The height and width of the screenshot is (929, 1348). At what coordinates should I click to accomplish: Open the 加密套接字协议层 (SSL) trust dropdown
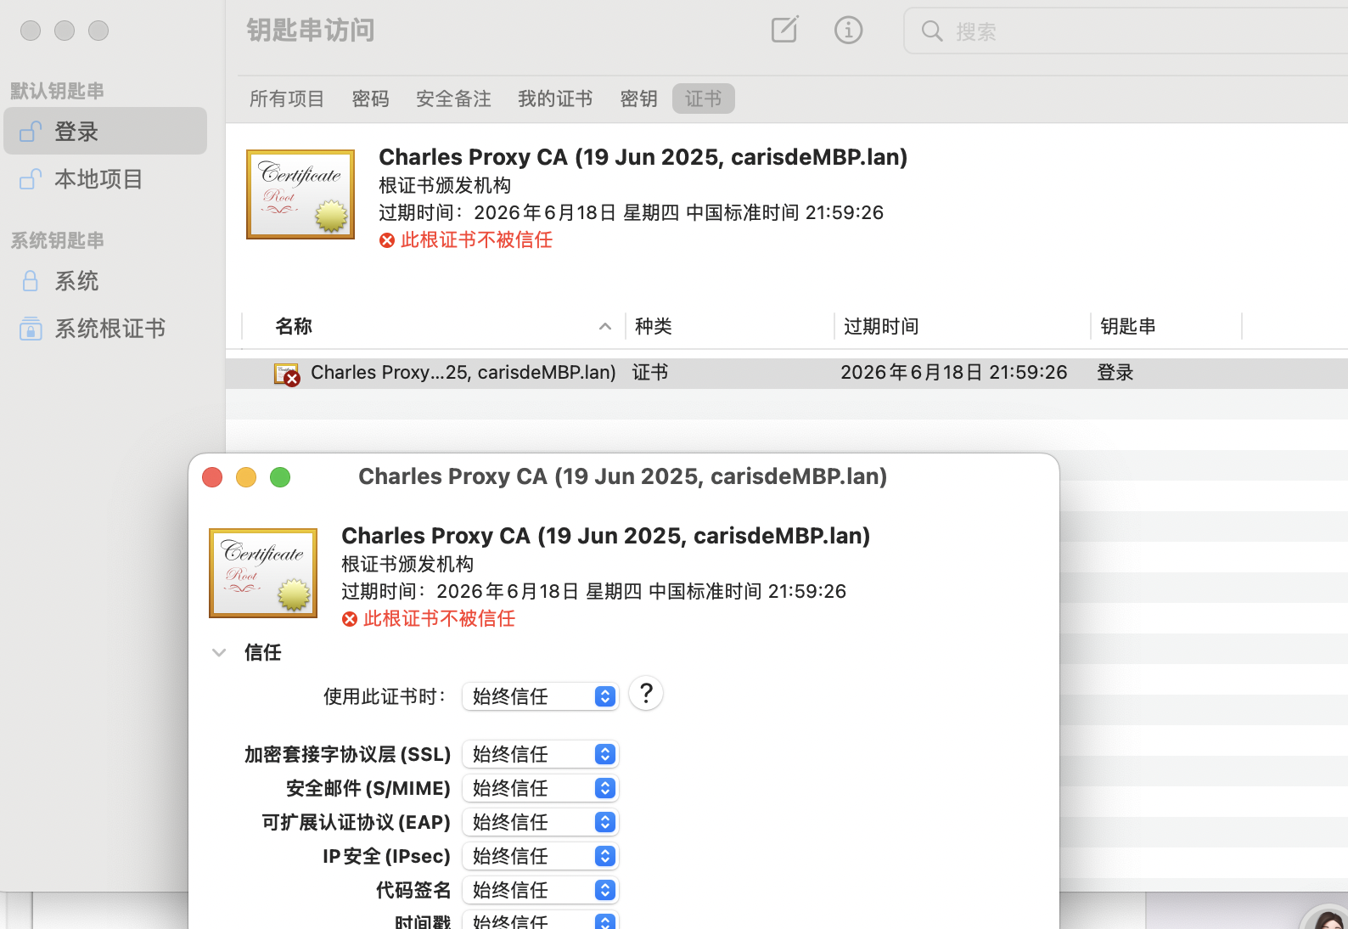click(x=541, y=754)
